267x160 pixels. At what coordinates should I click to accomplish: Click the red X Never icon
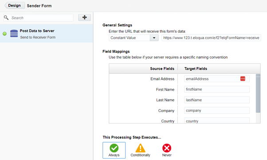tap(167, 148)
